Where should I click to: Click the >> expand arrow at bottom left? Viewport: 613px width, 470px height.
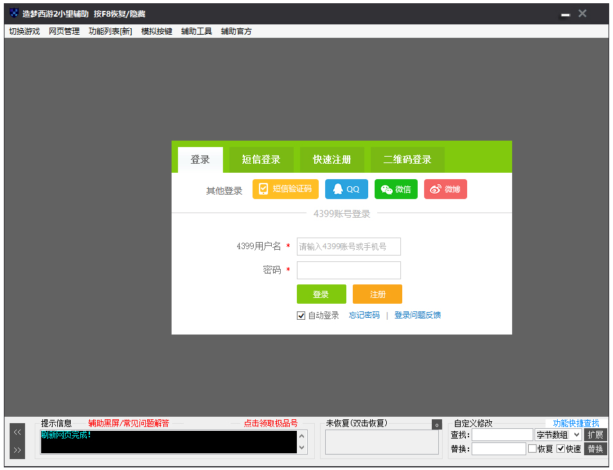coord(17,450)
